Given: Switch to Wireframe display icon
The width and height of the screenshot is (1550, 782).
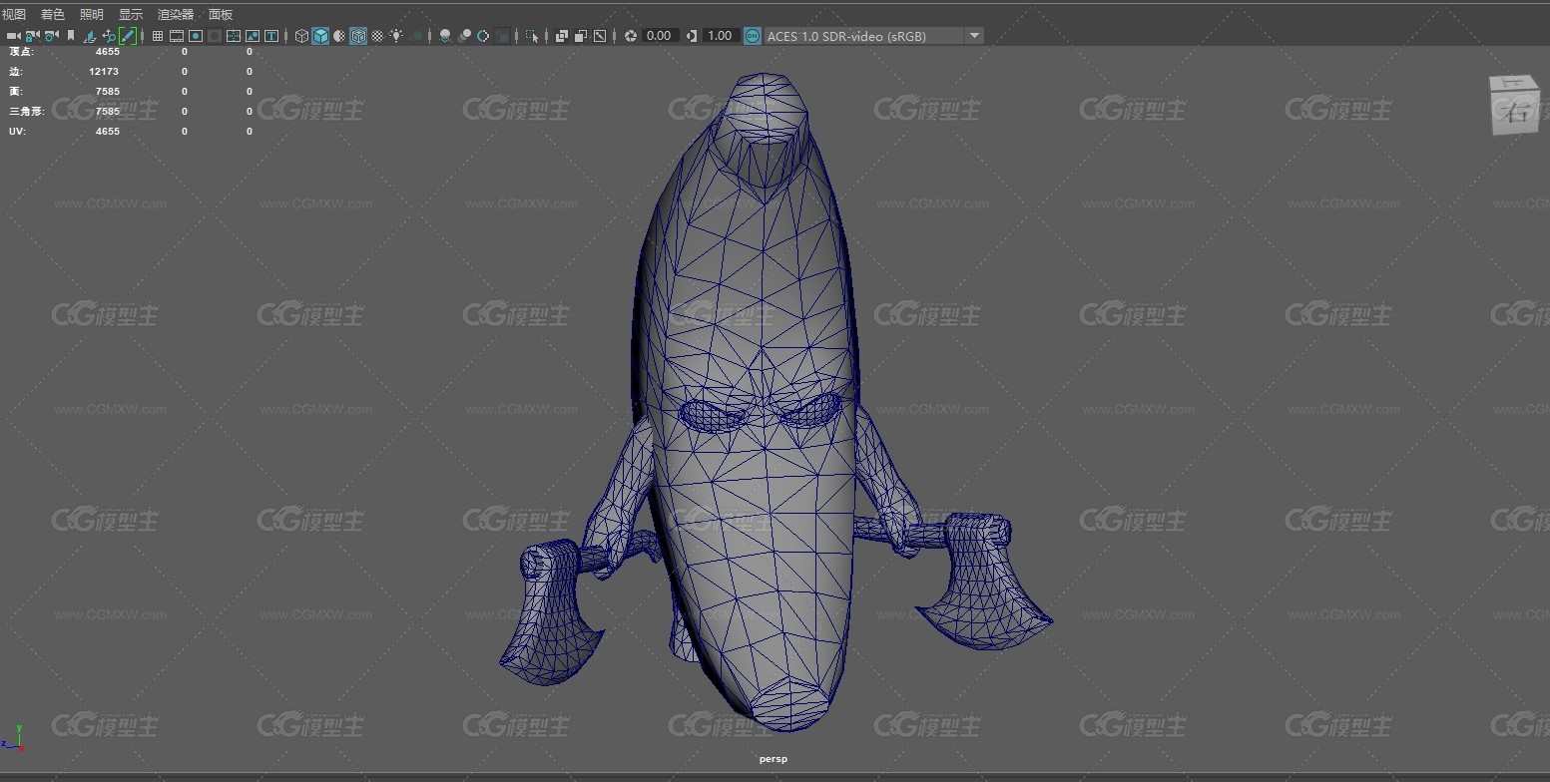Looking at the screenshot, I should click(x=301, y=36).
